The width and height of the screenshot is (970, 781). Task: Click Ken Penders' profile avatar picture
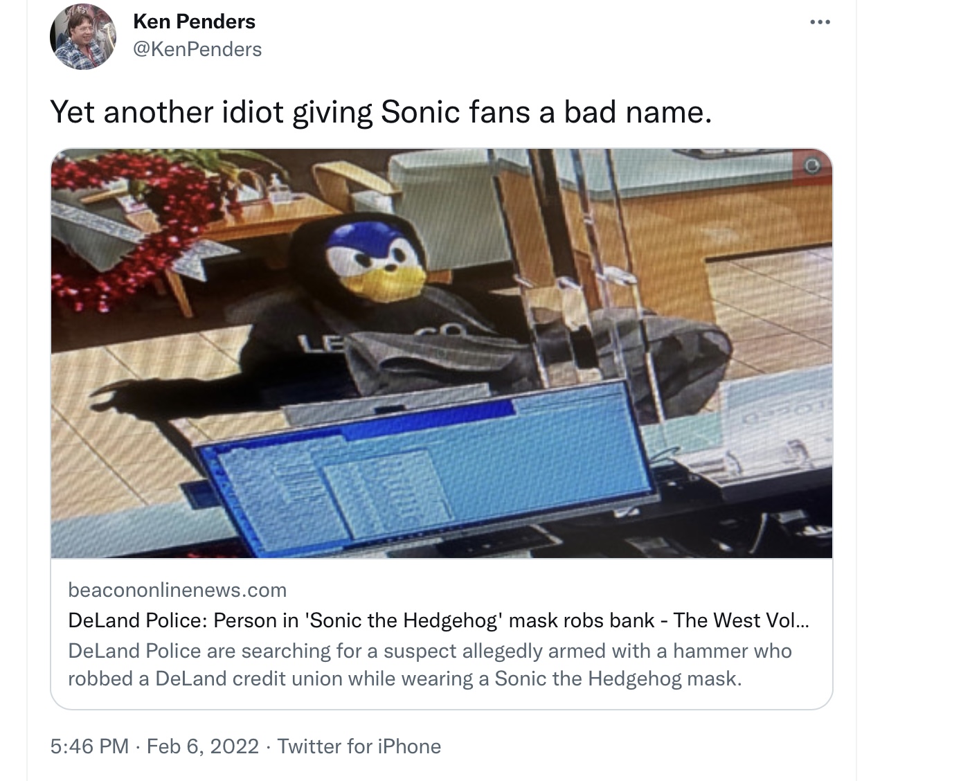coord(83,37)
